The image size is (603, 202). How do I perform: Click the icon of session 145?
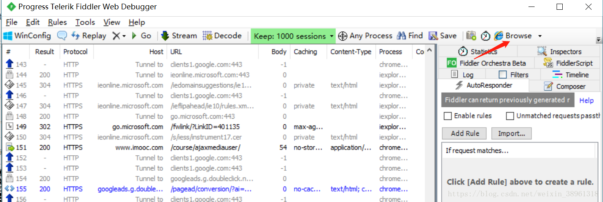[9, 85]
